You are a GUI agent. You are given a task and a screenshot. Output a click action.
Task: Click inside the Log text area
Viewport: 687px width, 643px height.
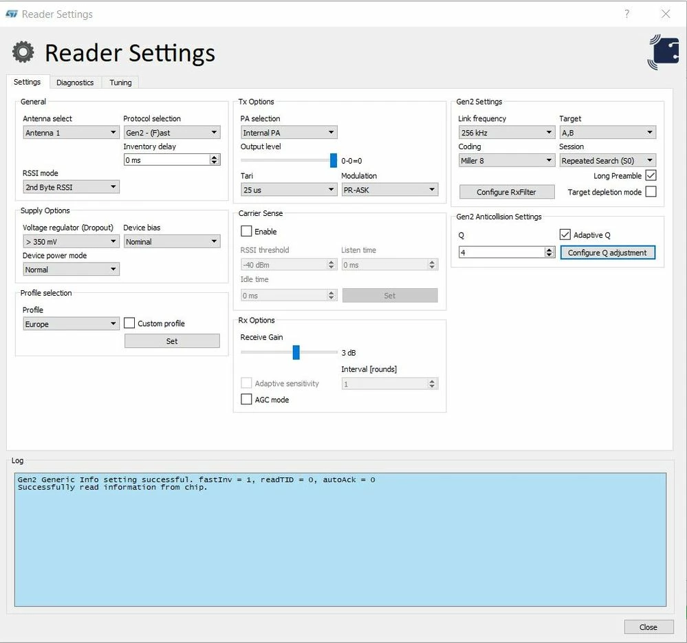pyautogui.click(x=340, y=540)
